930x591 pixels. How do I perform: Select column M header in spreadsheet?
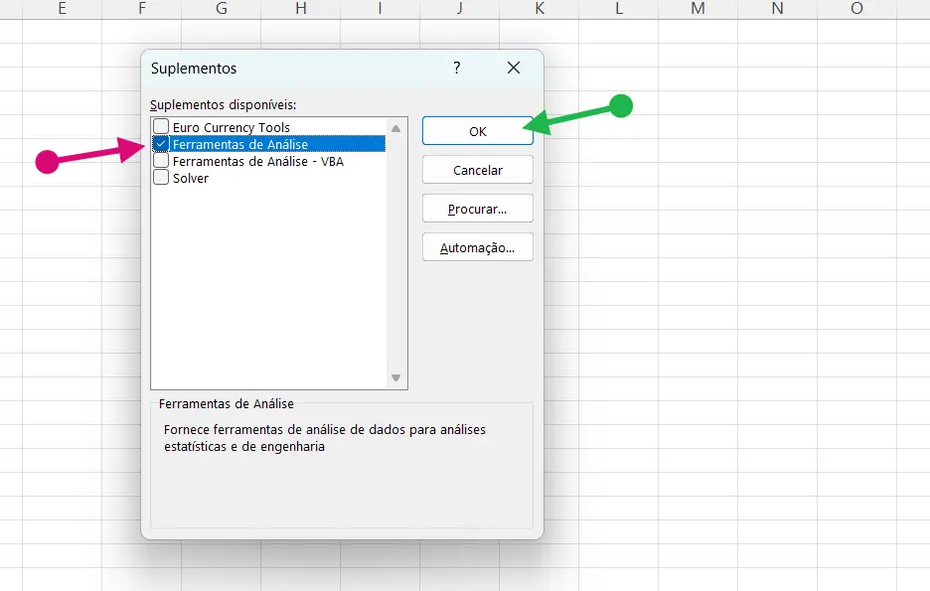click(698, 9)
